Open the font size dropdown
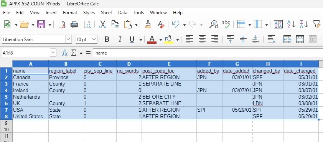Viewport: 323px width, 142px height. point(94,40)
